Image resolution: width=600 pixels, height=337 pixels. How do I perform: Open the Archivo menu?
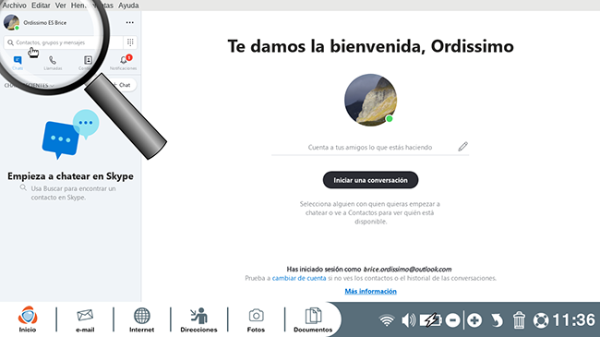15,6
